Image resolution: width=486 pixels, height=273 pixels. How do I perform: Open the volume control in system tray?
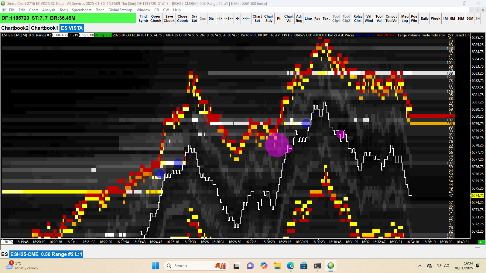click(446, 266)
